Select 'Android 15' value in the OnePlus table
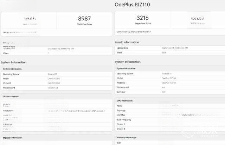 click(167, 74)
